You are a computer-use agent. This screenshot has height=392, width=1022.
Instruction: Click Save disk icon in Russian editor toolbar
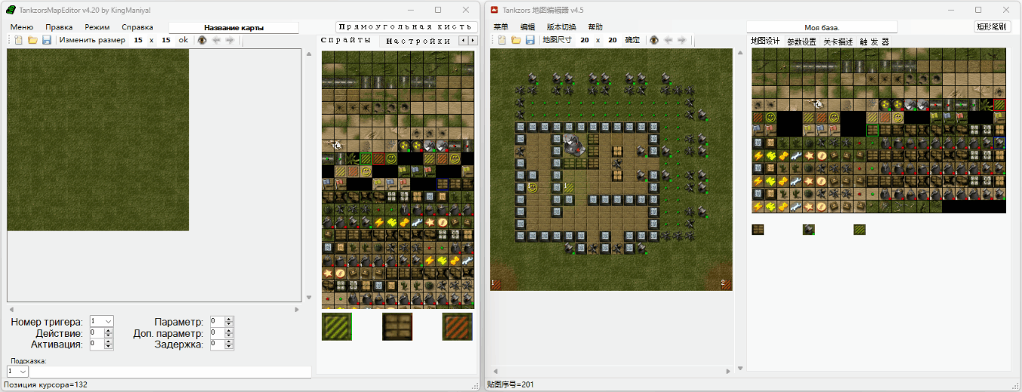click(47, 40)
